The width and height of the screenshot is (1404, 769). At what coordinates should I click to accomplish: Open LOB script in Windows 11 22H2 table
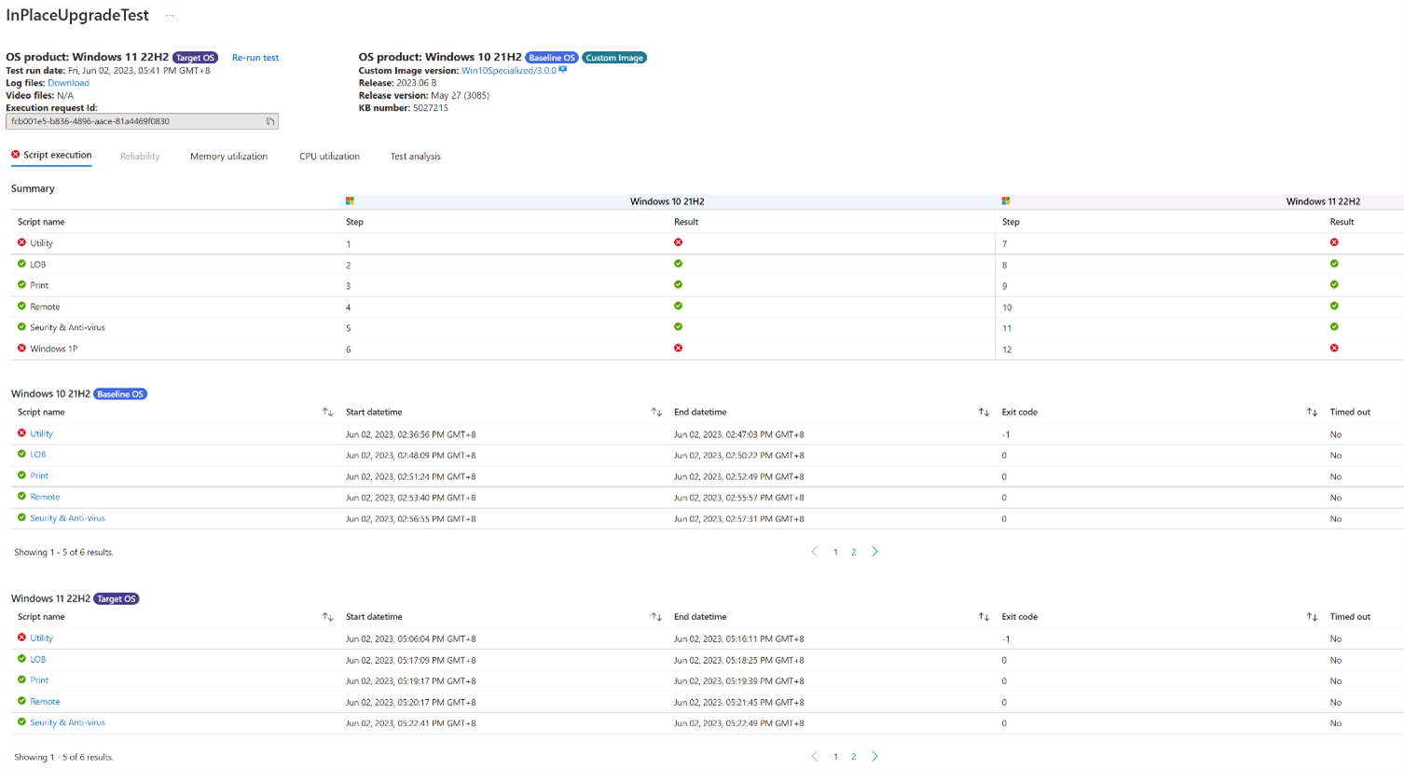coord(37,660)
